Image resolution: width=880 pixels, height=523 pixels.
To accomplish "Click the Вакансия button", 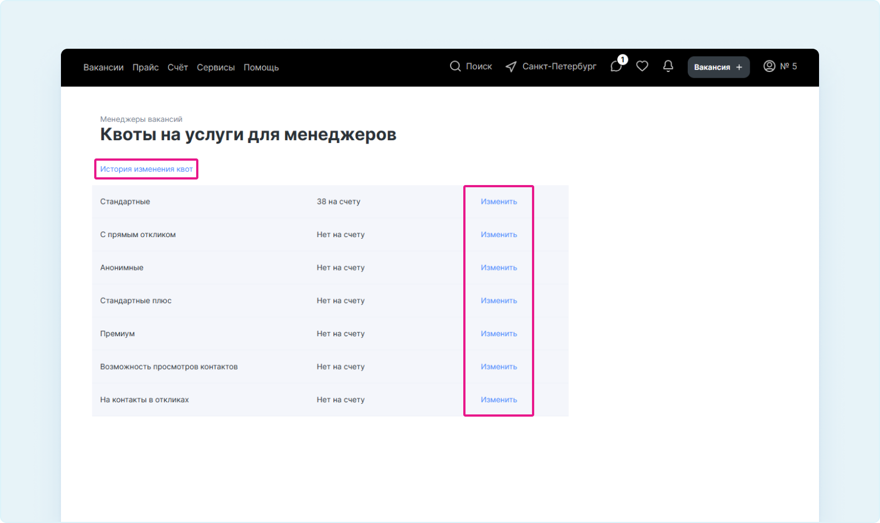I will [x=719, y=67].
